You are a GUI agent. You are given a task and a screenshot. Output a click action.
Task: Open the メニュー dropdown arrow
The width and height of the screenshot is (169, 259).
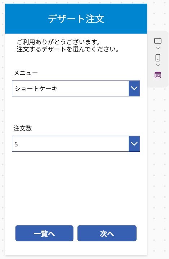[134, 88]
